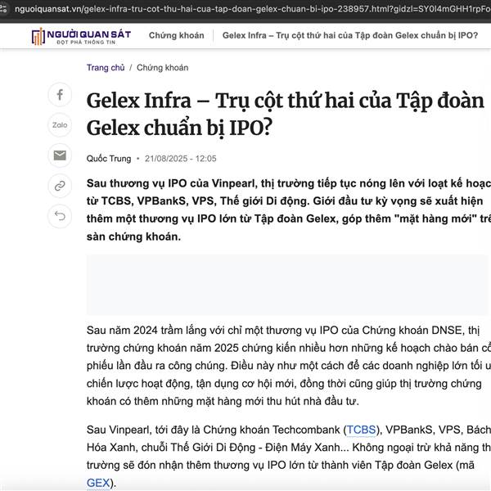Share the article via Zalo
This screenshot has height=491, width=491.
[60, 125]
